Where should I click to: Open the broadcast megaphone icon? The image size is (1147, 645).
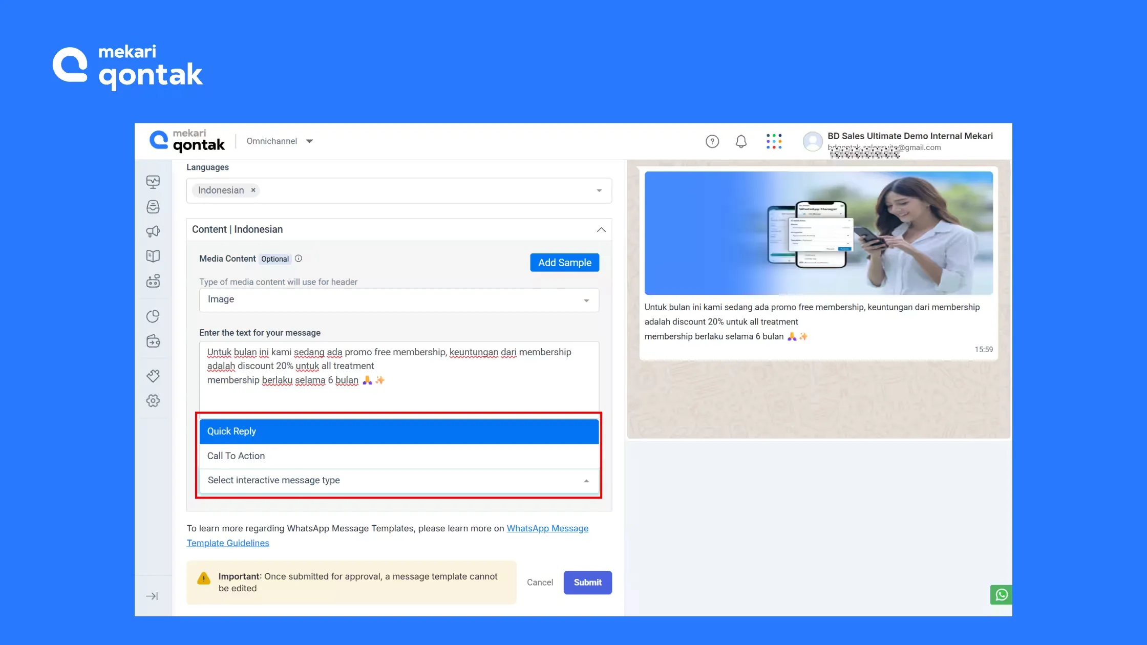point(153,231)
